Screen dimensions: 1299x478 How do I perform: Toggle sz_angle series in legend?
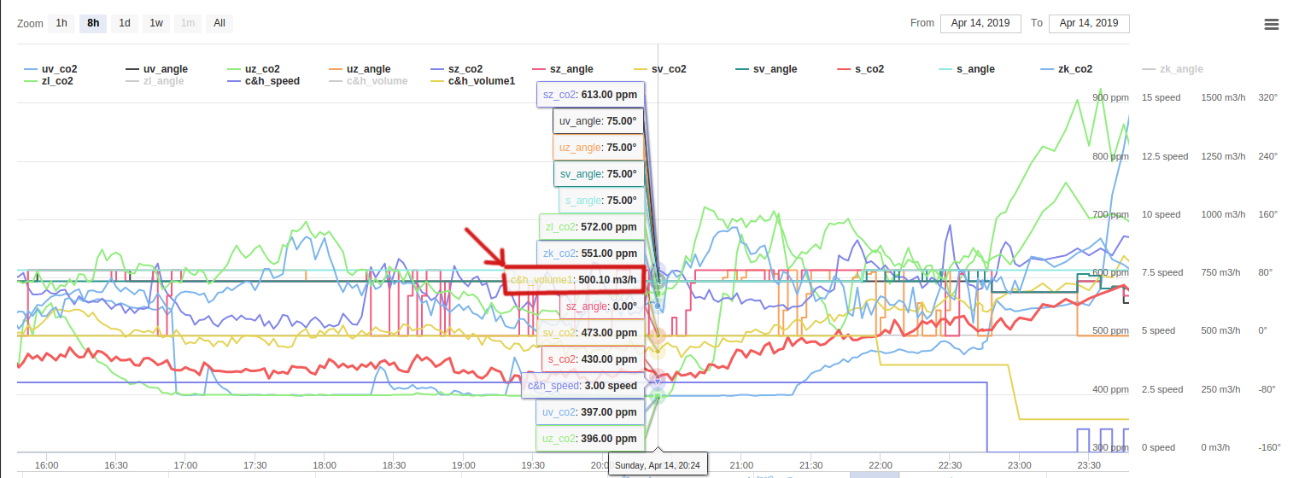(563, 69)
